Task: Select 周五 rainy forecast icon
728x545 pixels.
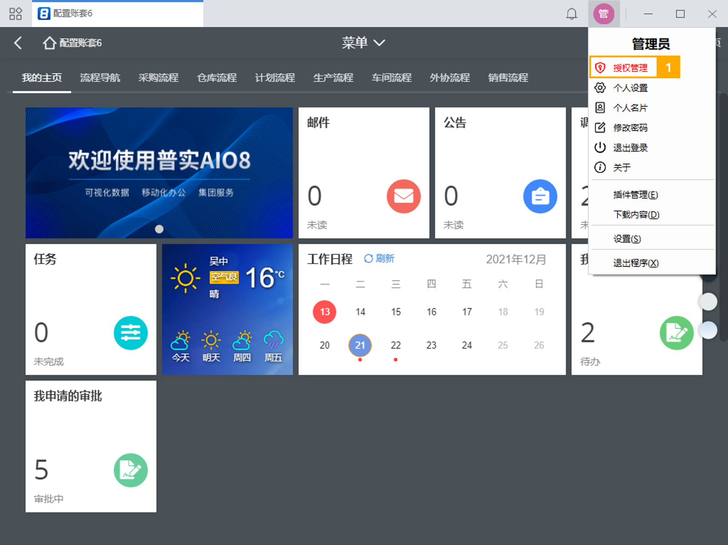Action: point(273,340)
